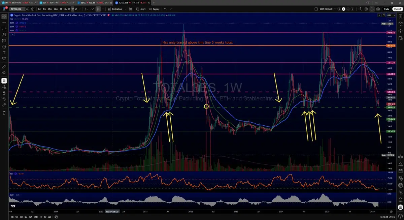Select the candlestick chart style
404x220 pixels.
pos(98,9)
